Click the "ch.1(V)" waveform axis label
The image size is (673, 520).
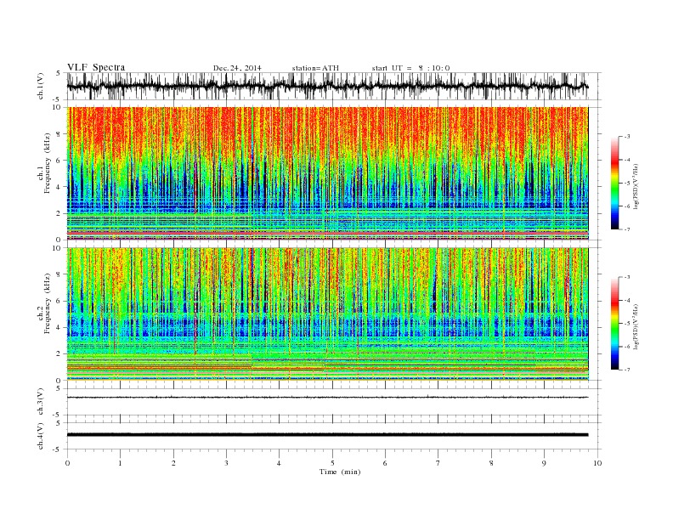pyautogui.click(x=41, y=86)
